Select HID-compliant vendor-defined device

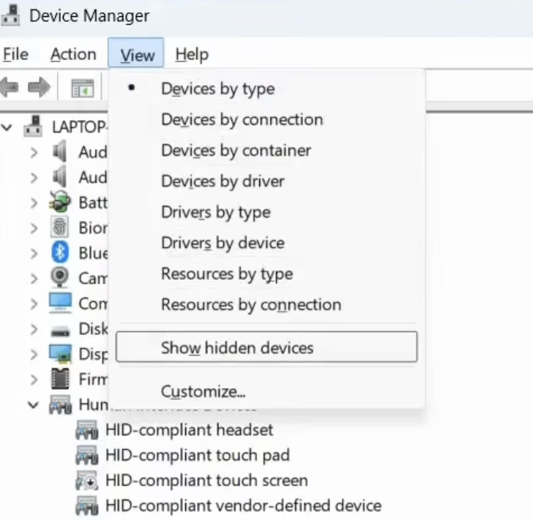[243, 505]
